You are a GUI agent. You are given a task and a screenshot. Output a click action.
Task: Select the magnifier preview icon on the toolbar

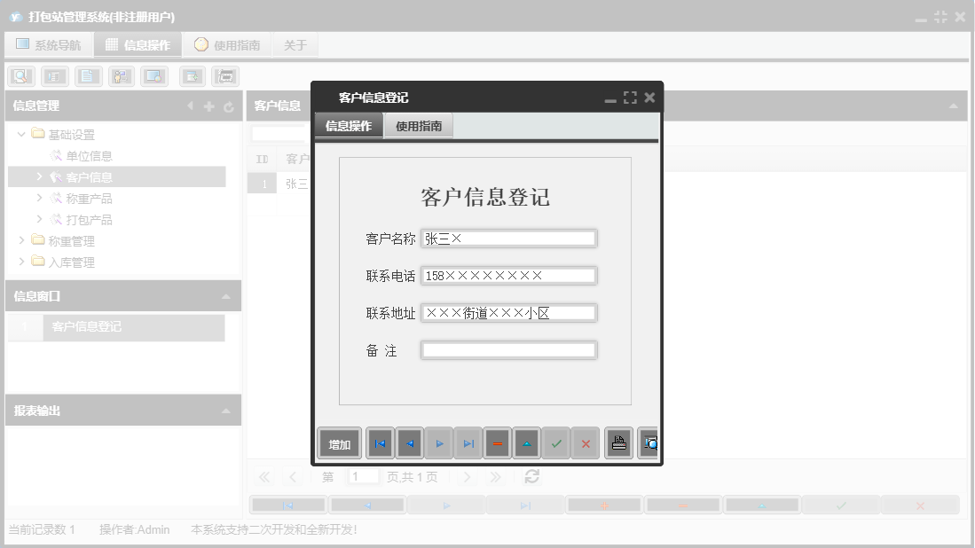tap(20, 76)
